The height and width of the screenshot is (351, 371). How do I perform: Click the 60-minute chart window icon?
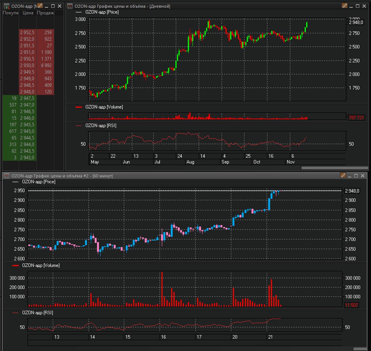6,176
